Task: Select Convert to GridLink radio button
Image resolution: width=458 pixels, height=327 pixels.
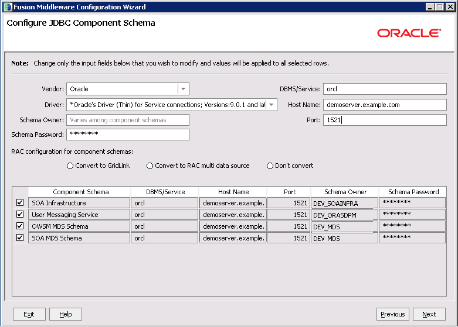Action: (x=70, y=166)
